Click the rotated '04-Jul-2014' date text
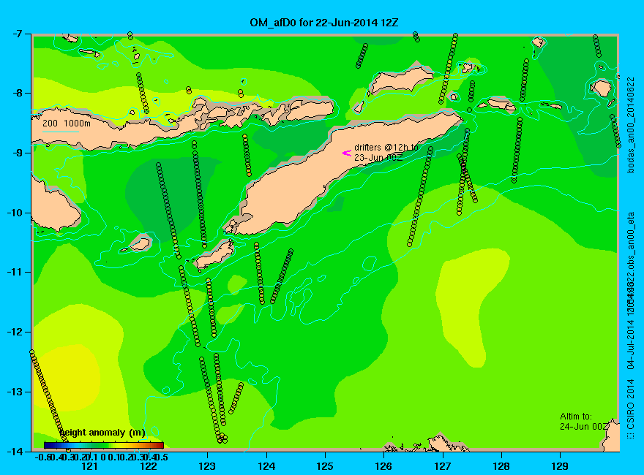Screen dimensions: 644x475 [x=631, y=343]
